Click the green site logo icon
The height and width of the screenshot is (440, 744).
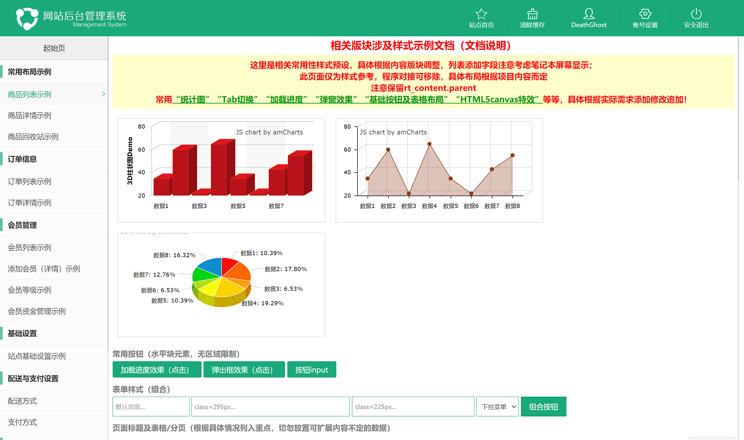coord(28,18)
